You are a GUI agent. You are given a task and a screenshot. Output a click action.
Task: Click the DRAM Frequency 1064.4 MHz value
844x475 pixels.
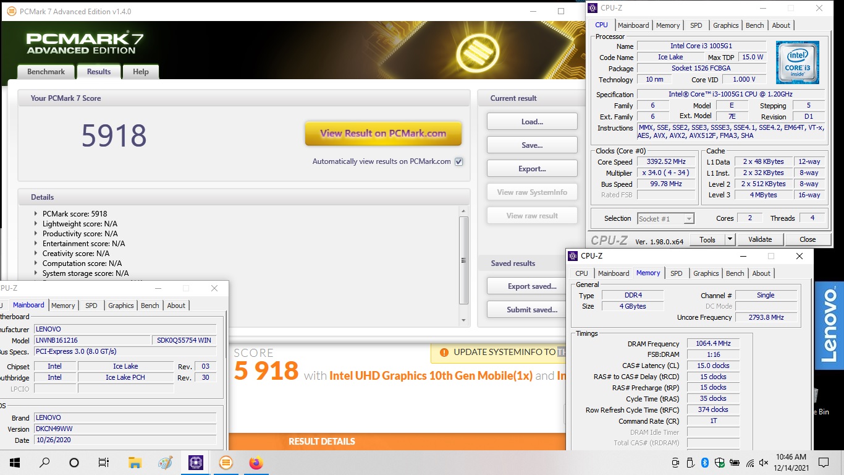[714, 344]
